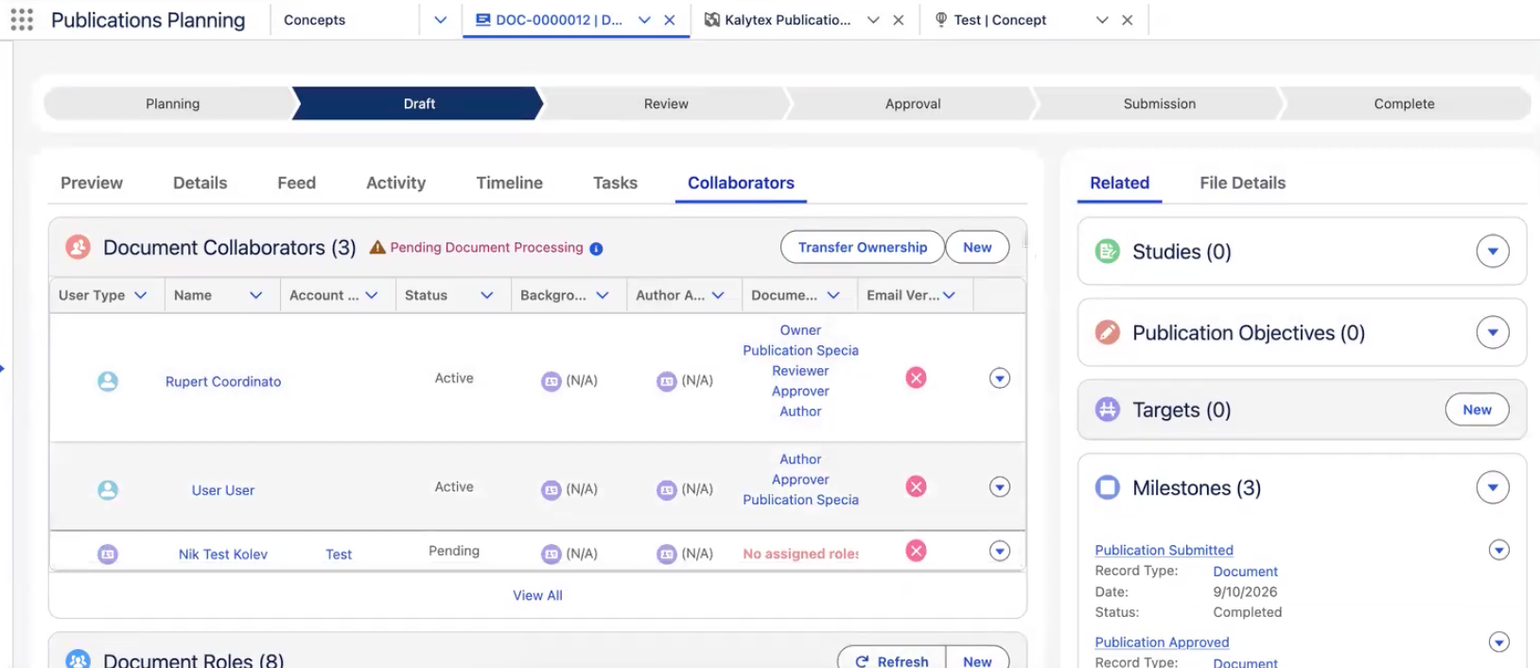Click Refresh in Document Roles
This screenshot has height=668, width=1540.
[891, 661]
